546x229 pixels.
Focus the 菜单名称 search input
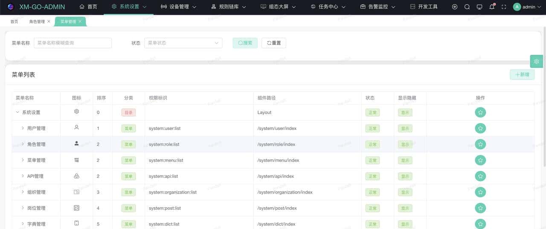pyautogui.click(x=73, y=43)
